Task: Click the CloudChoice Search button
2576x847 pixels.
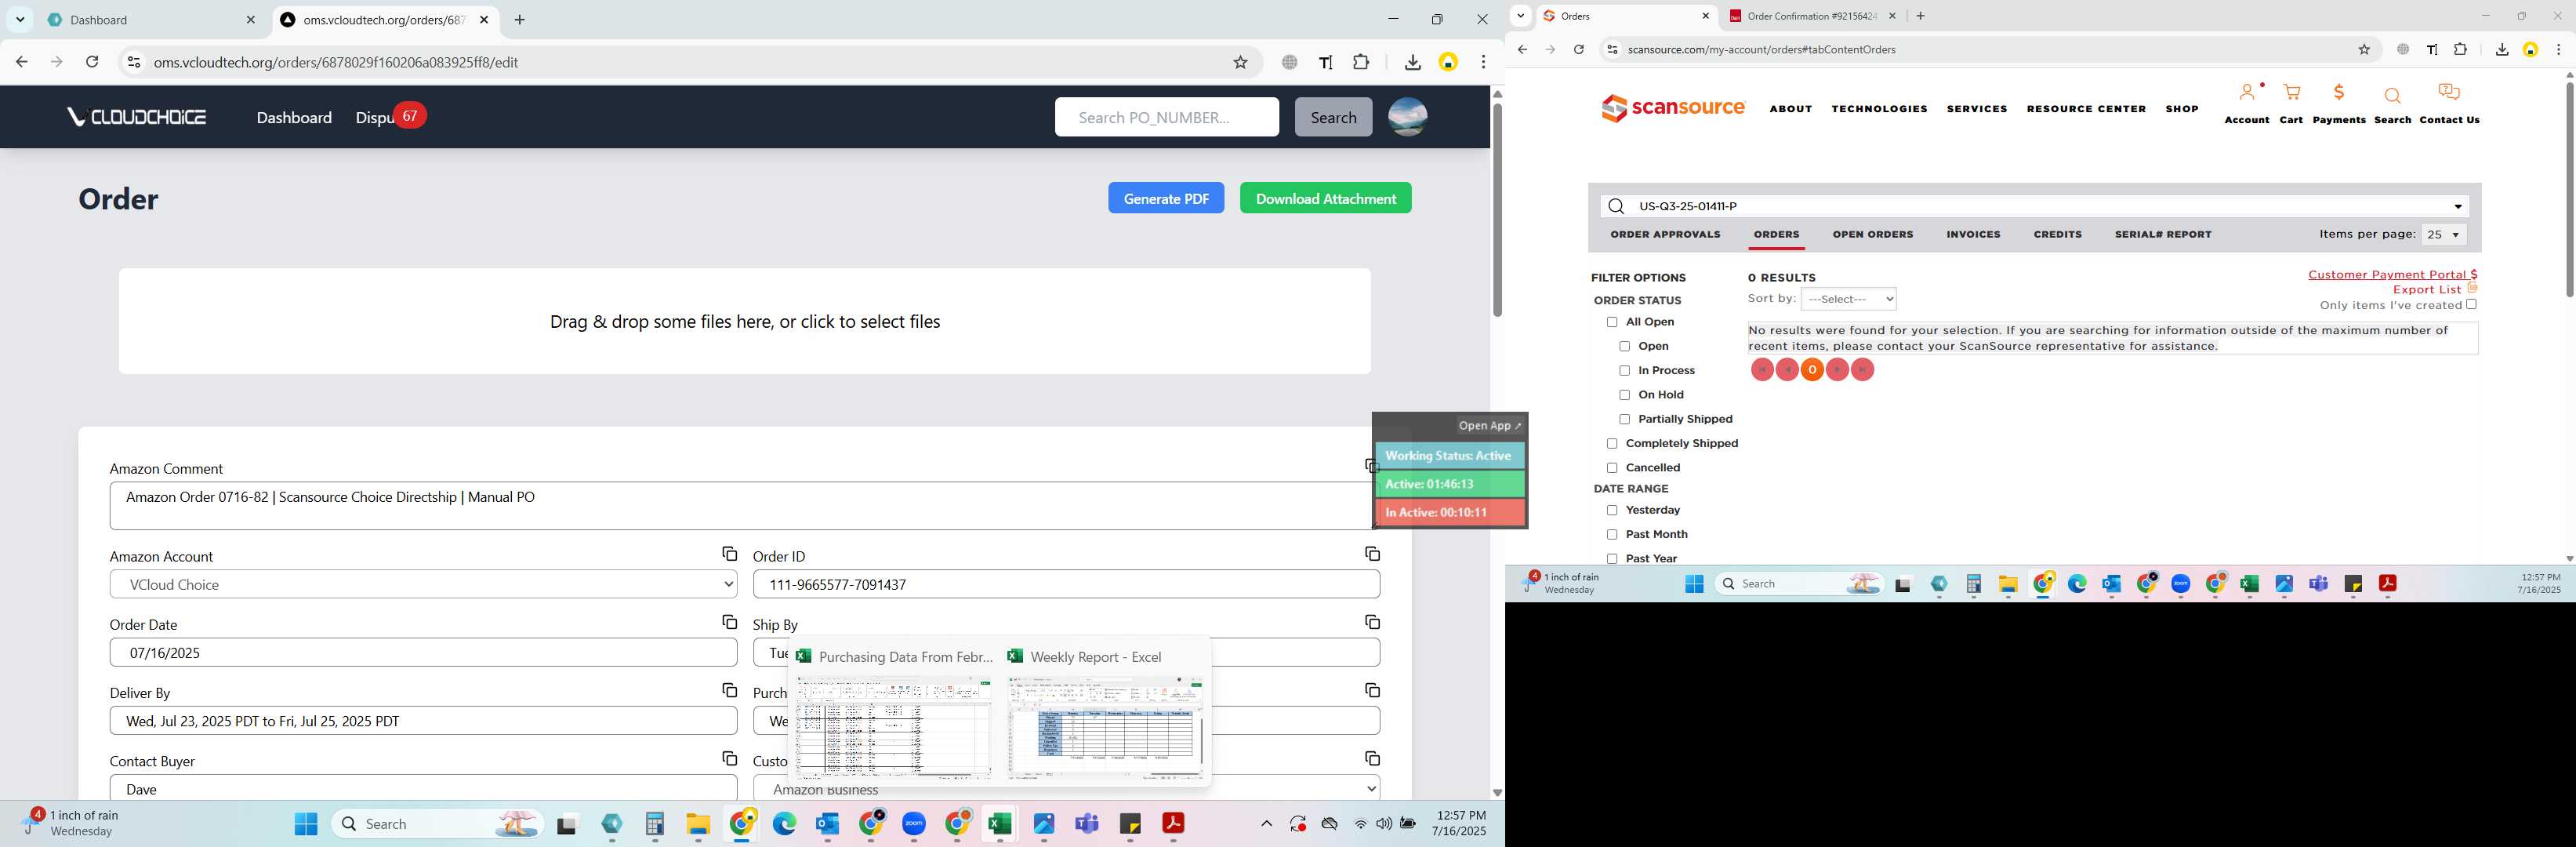Action: coord(1333,117)
